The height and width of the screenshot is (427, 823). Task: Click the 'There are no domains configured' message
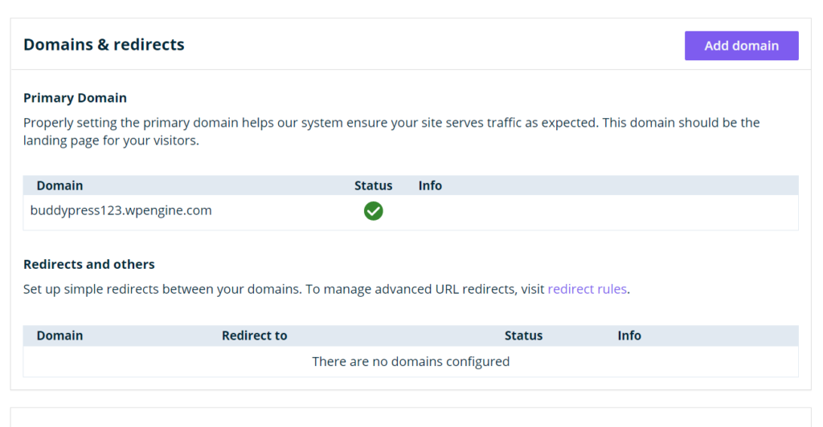click(x=411, y=361)
